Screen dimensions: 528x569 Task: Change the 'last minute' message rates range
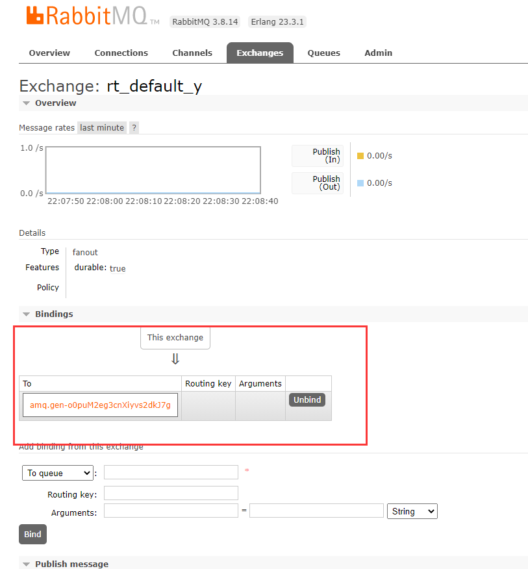pyautogui.click(x=102, y=128)
